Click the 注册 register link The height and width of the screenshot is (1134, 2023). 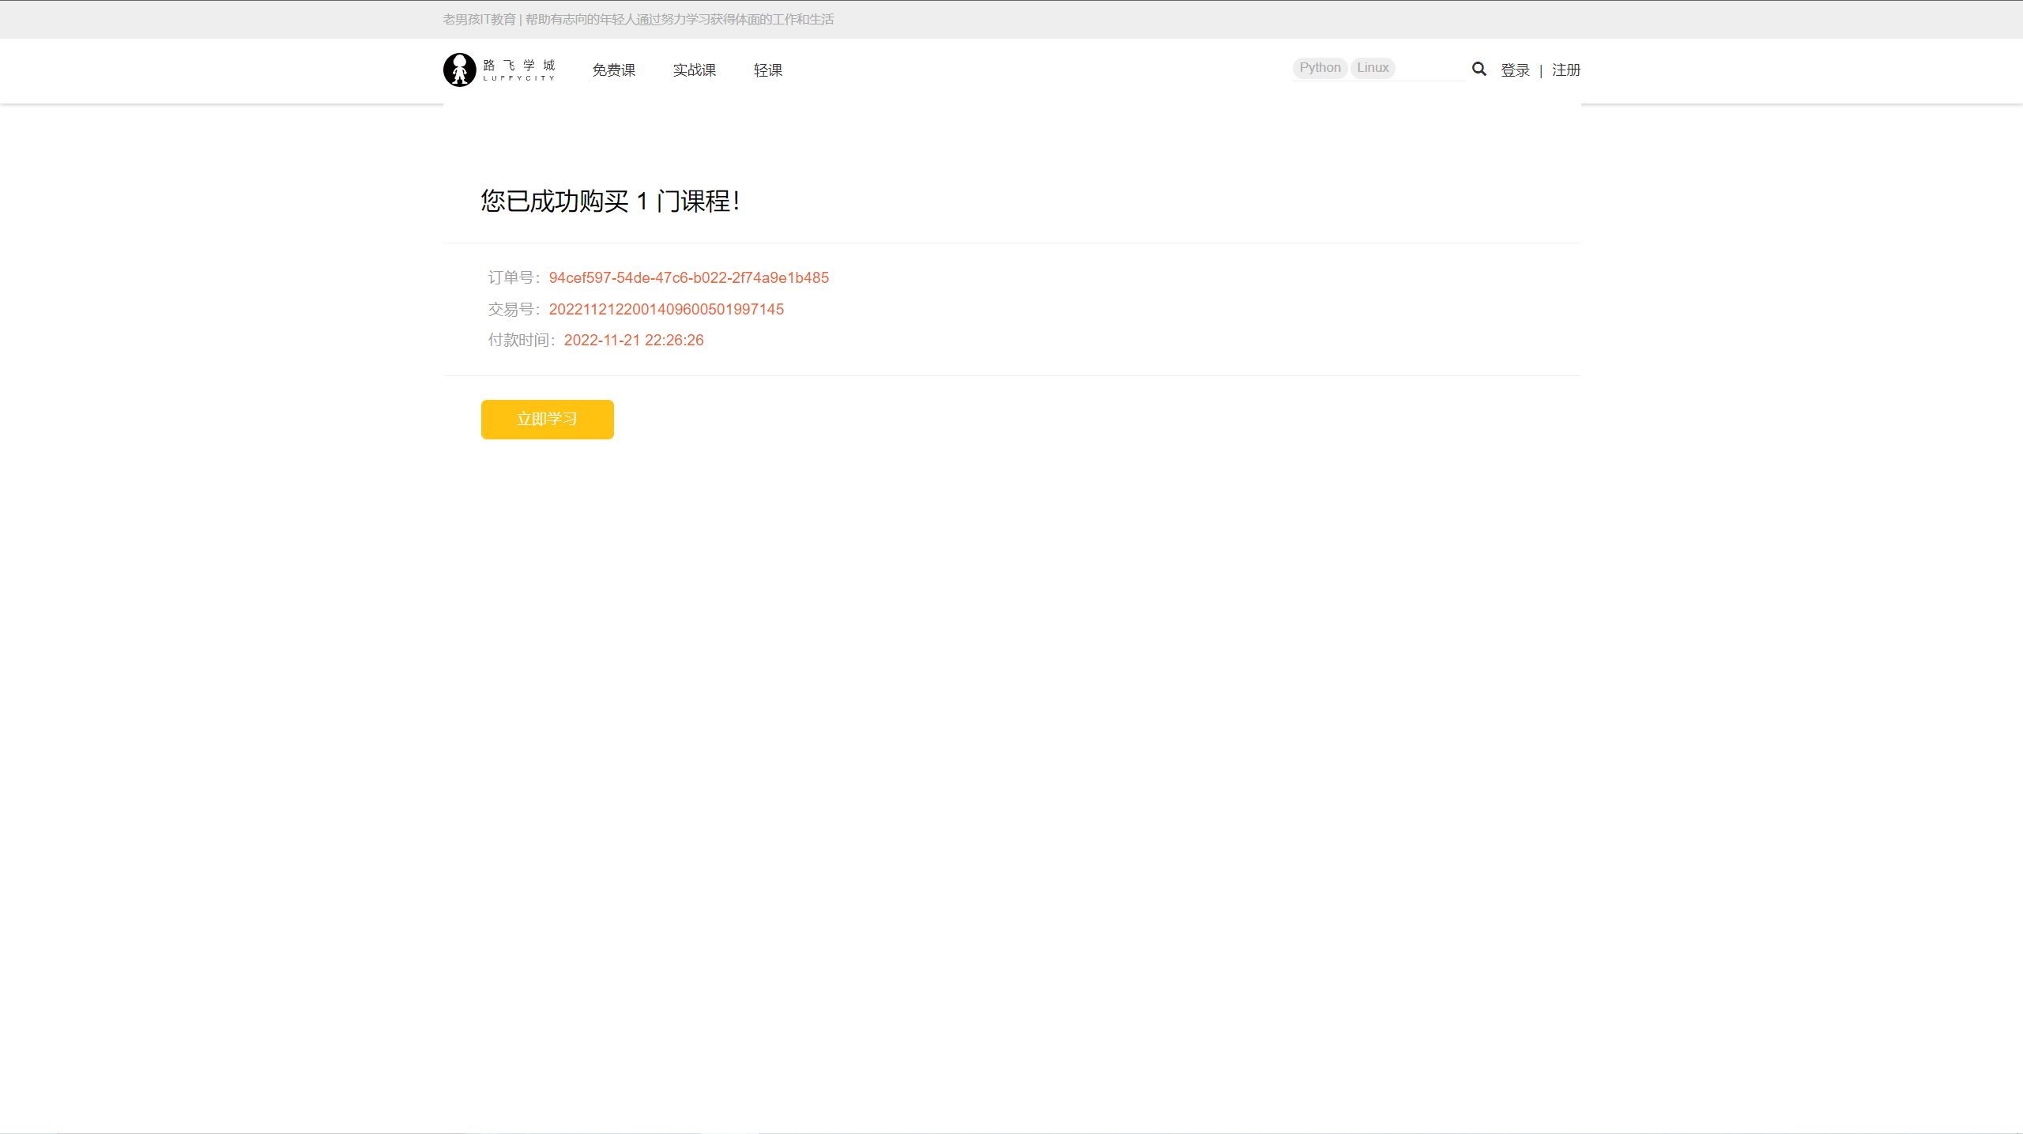[1565, 70]
